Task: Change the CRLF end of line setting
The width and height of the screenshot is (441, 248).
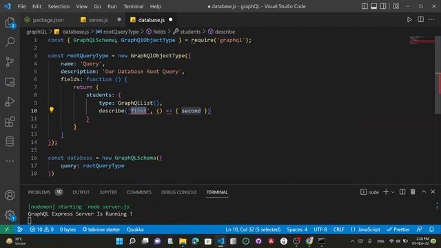Action: 339,229
